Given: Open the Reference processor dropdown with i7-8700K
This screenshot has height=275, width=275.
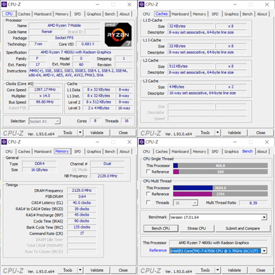Looking at the screenshot, I should pyautogui.click(x=264, y=251).
